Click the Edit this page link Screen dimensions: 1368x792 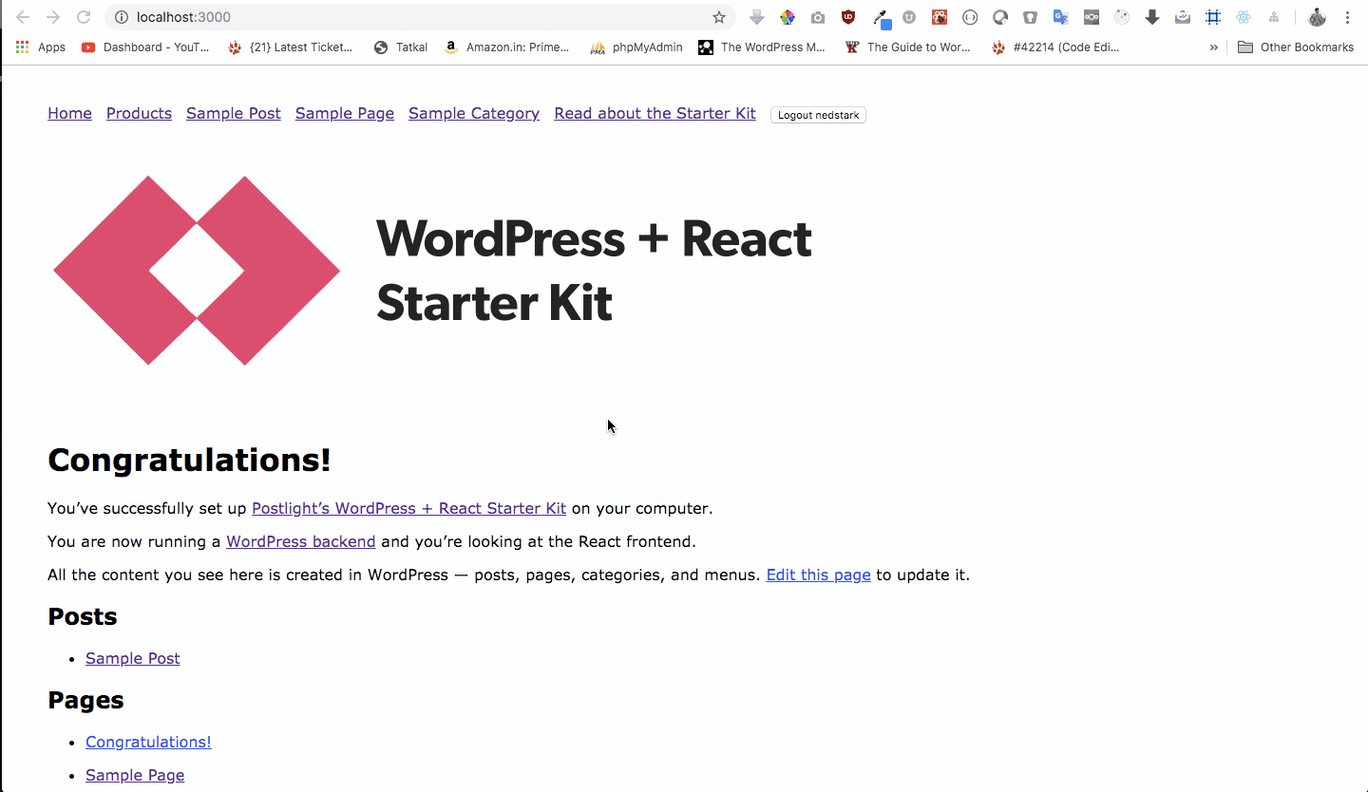click(818, 575)
